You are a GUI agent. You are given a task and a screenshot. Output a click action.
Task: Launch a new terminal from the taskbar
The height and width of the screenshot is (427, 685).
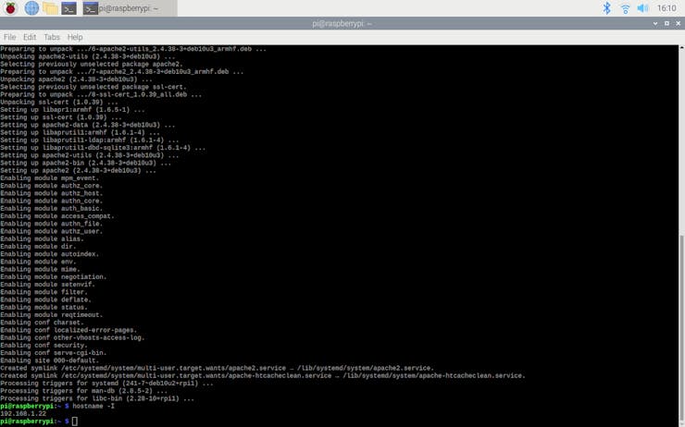pos(68,8)
